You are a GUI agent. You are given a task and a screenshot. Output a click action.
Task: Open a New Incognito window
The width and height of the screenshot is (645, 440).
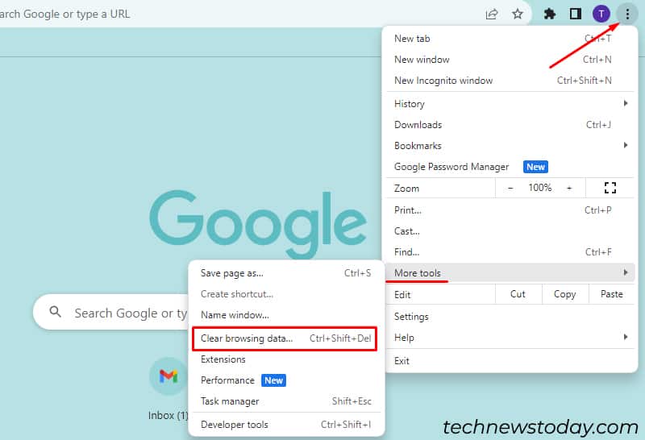(510, 81)
